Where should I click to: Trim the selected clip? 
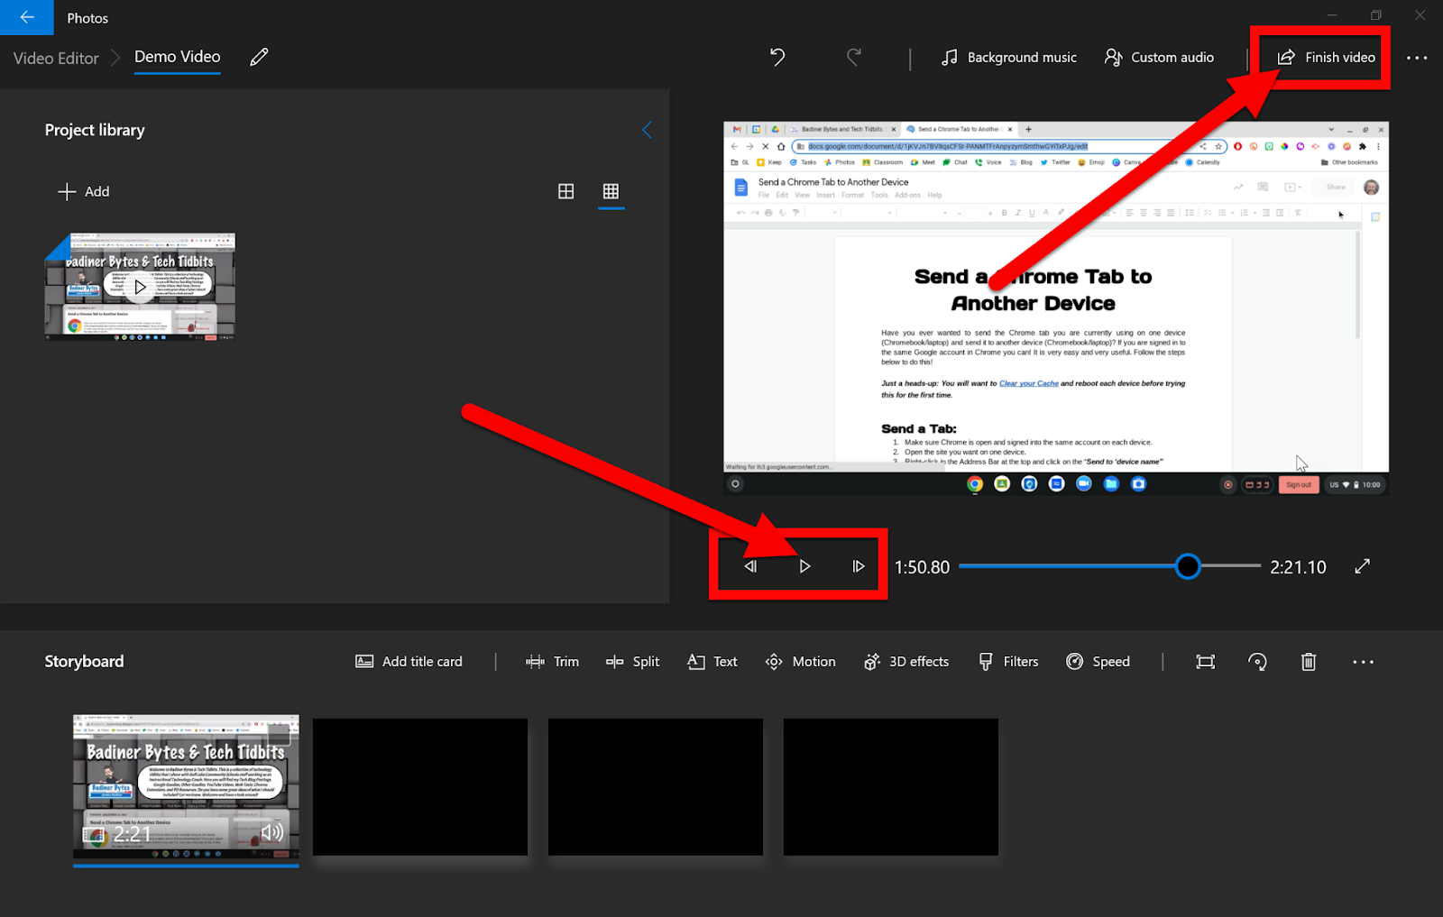tap(552, 662)
